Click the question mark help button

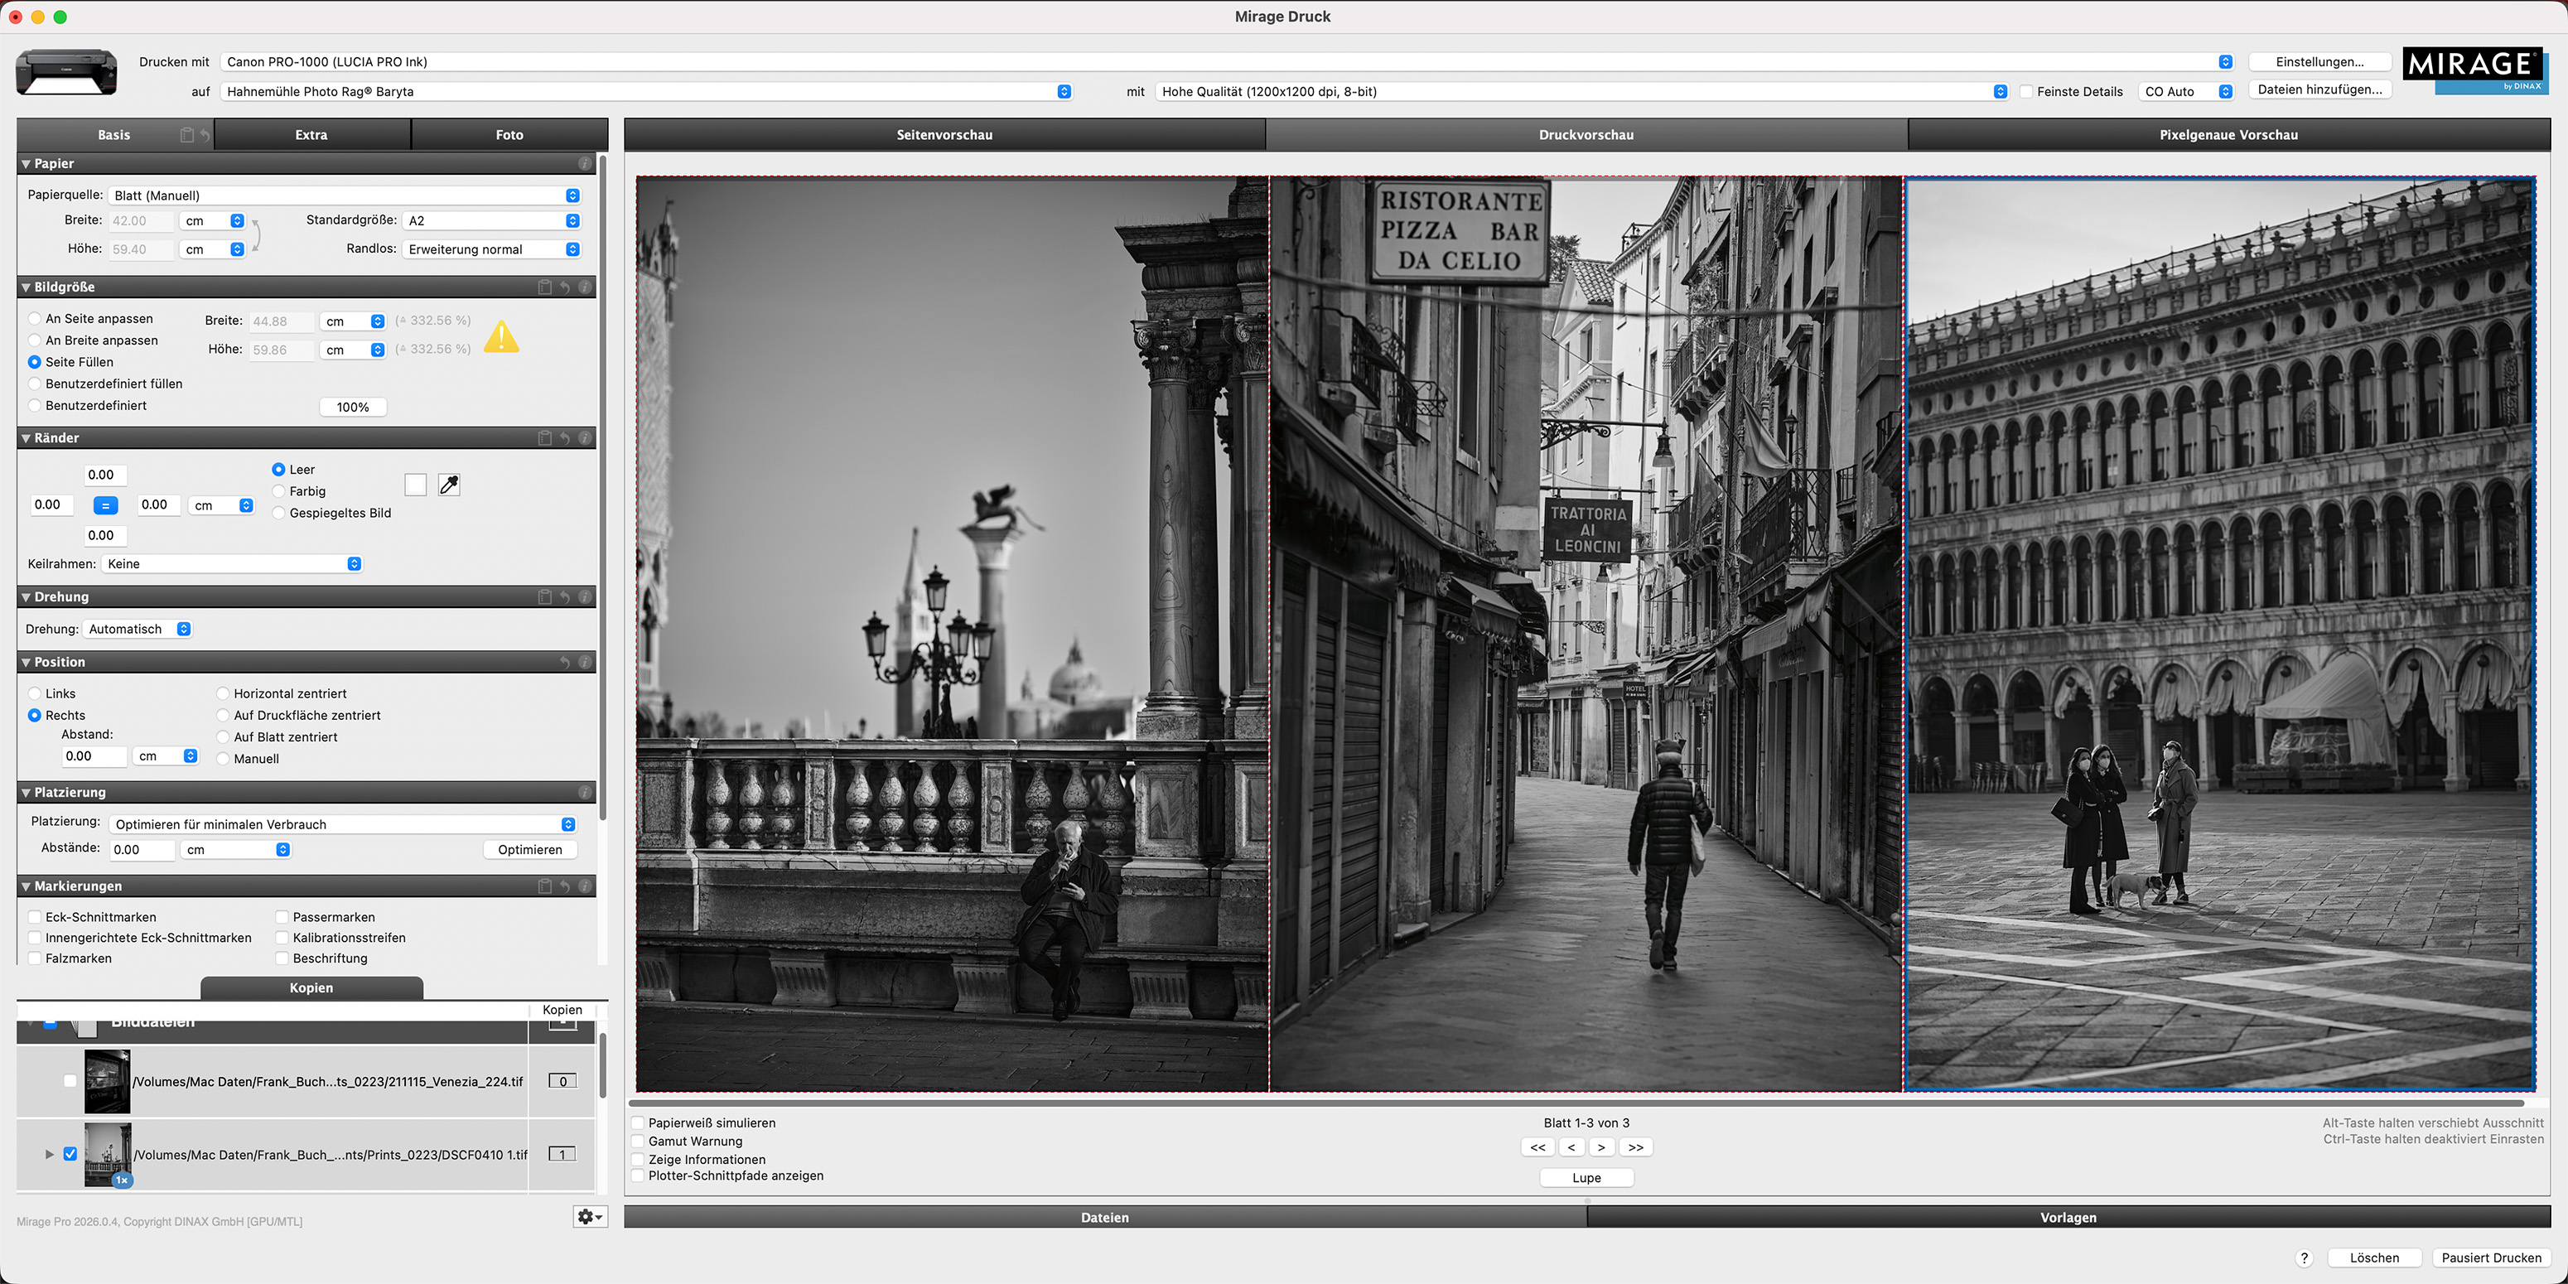[x=2304, y=1258]
